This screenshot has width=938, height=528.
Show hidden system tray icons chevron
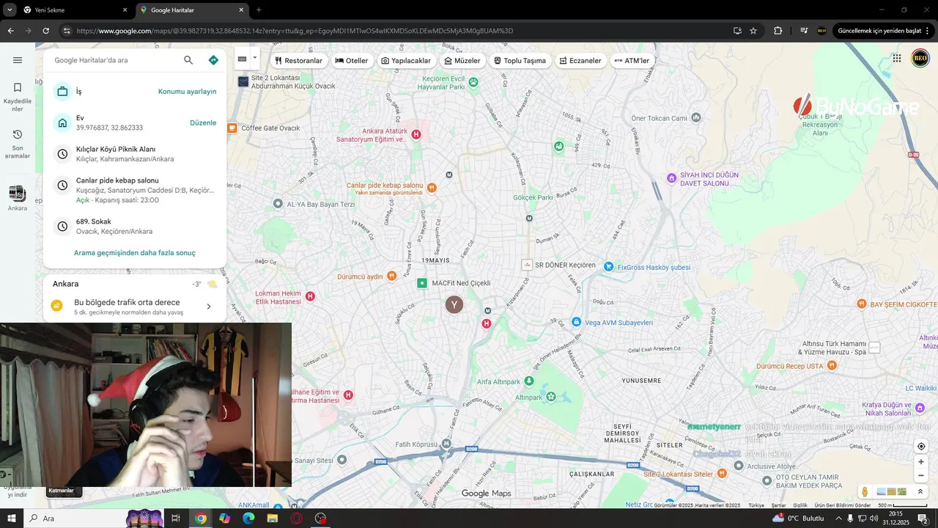coord(838,518)
